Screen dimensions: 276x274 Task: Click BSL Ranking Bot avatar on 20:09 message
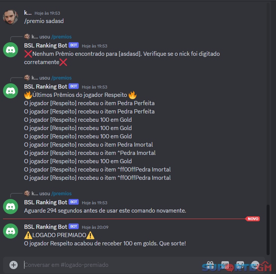11,231
